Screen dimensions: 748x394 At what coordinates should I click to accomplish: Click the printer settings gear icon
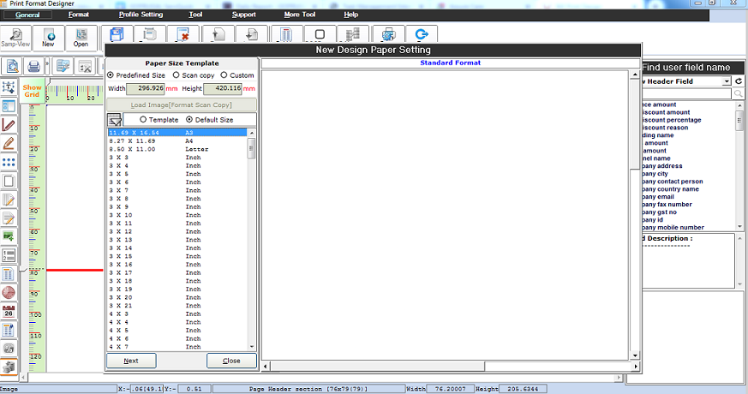click(388, 34)
